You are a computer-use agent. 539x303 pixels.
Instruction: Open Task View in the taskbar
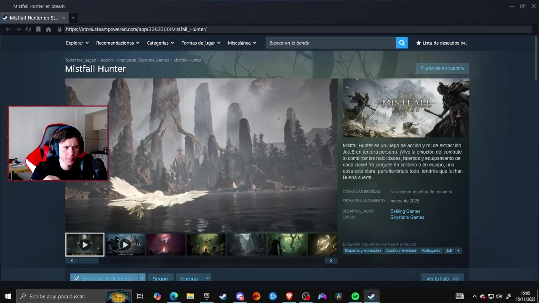pyautogui.click(x=140, y=296)
